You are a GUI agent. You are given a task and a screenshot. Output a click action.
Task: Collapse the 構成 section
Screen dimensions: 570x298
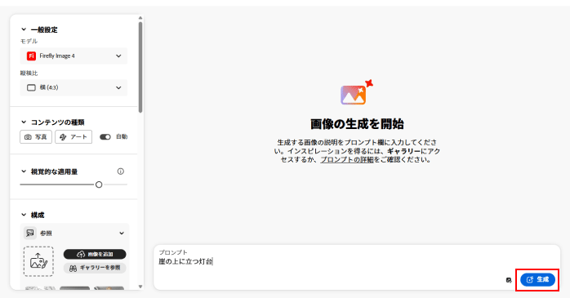click(x=24, y=215)
